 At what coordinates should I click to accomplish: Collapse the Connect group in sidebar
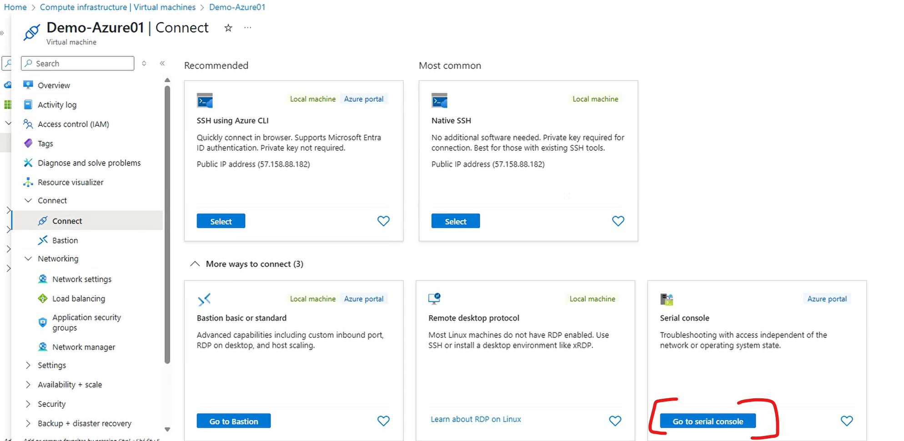(x=28, y=200)
